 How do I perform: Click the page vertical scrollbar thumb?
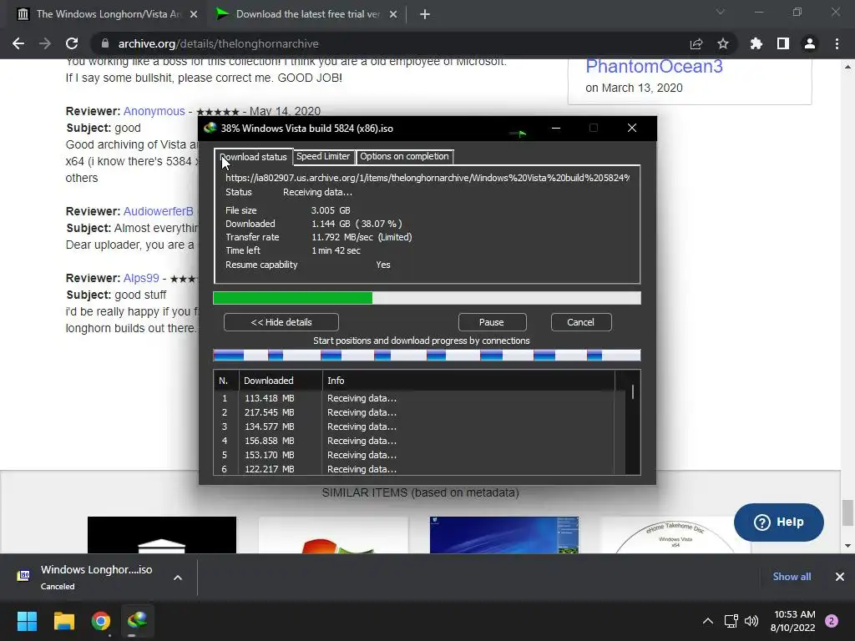tap(847, 513)
